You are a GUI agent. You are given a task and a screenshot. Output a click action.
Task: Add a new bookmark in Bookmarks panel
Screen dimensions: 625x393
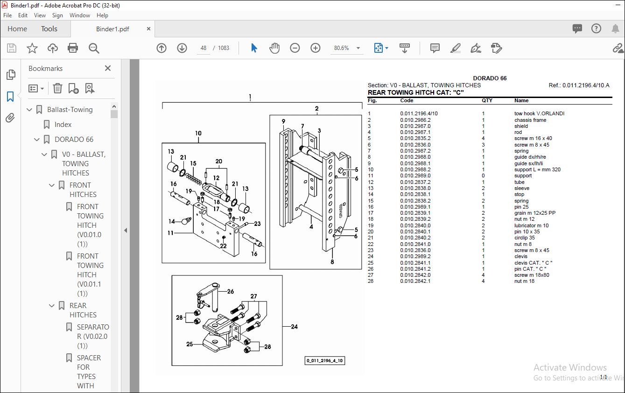pos(73,88)
